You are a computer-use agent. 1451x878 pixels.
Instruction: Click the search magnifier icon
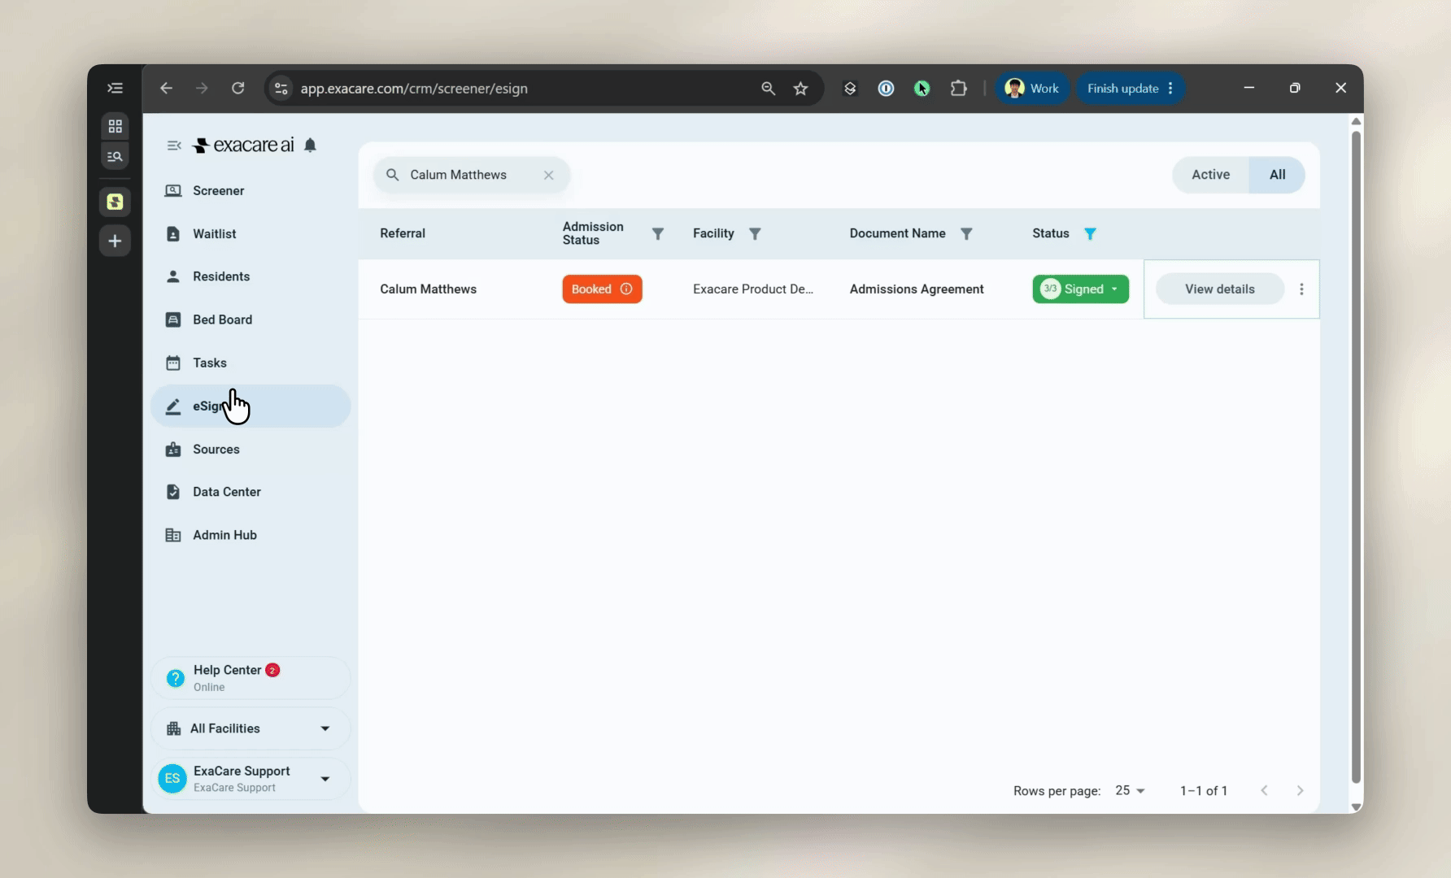pyautogui.click(x=392, y=175)
